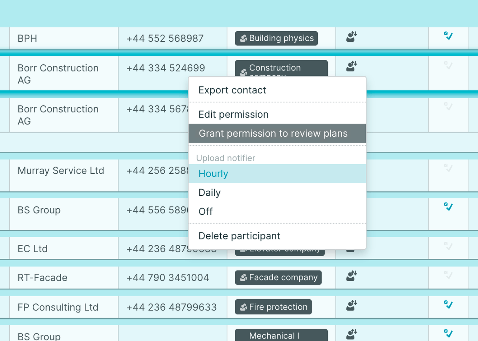Click the upload/download permission icon in BPH row
Viewport: 478px width, 341px height.
click(351, 37)
